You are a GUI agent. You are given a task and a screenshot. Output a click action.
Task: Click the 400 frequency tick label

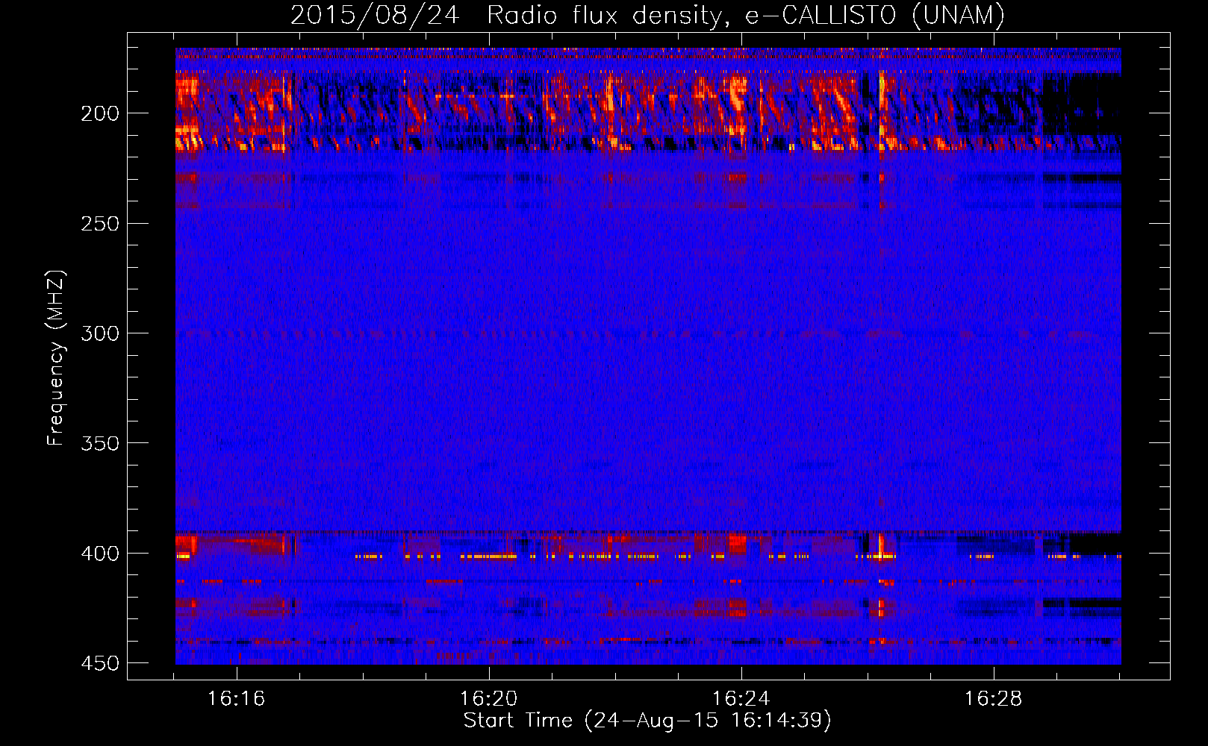click(x=99, y=554)
